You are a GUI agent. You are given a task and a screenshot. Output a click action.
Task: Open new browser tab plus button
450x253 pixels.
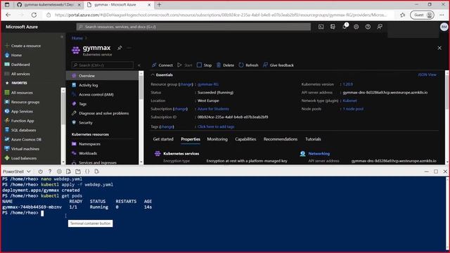[160, 5]
